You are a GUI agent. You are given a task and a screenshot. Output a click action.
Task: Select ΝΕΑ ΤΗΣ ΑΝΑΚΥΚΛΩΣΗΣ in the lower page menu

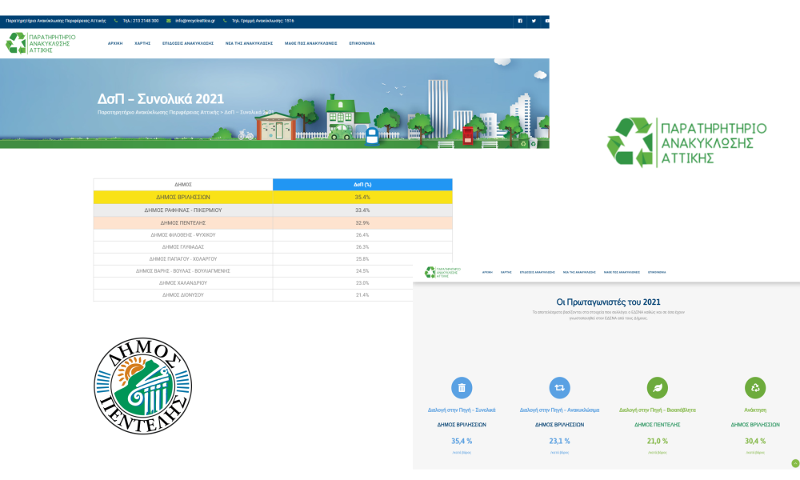tap(579, 272)
